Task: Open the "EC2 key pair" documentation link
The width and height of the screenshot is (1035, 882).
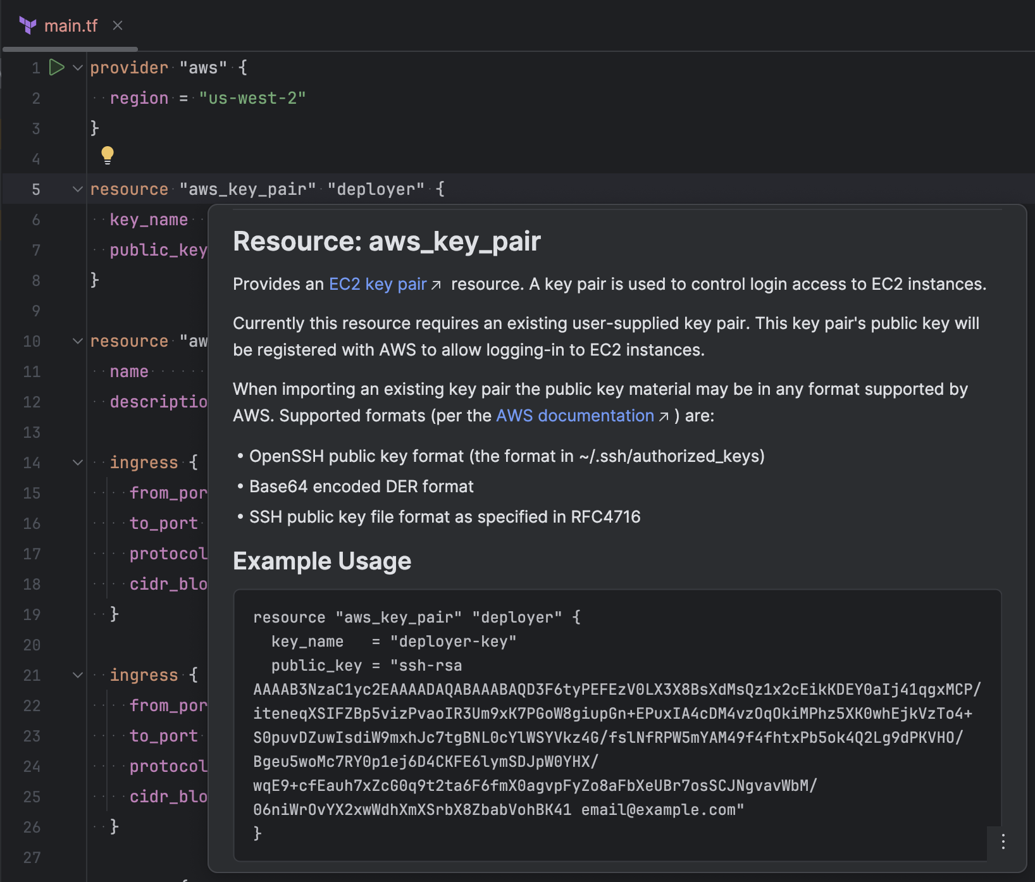Action: tap(377, 284)
